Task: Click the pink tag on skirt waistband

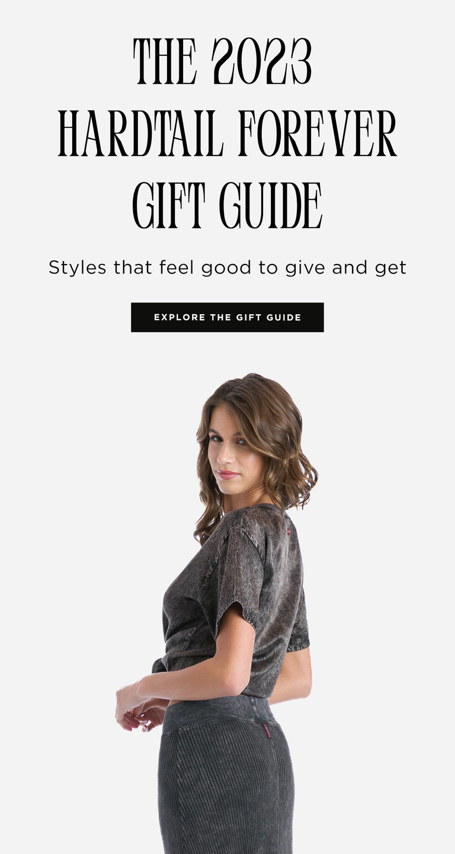Action: point(266,730)
